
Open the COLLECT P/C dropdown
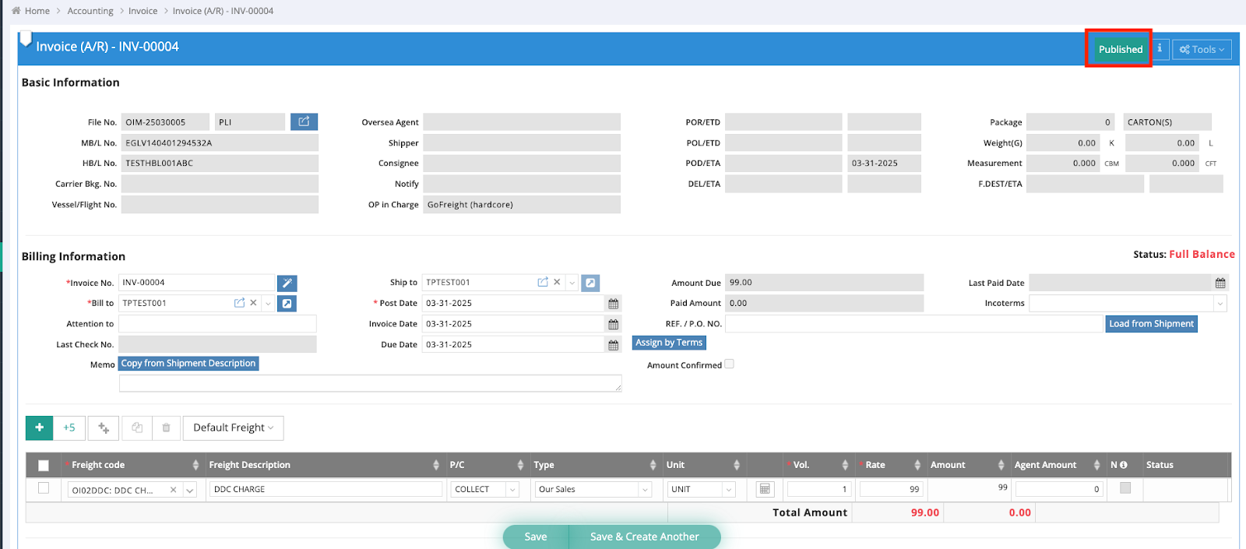click(512, 490)
